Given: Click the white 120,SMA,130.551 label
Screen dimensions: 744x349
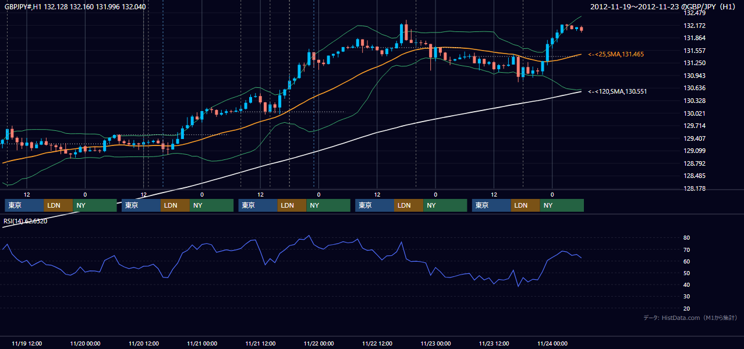Looking at the screenshot, I should click(x=617, y=91).
